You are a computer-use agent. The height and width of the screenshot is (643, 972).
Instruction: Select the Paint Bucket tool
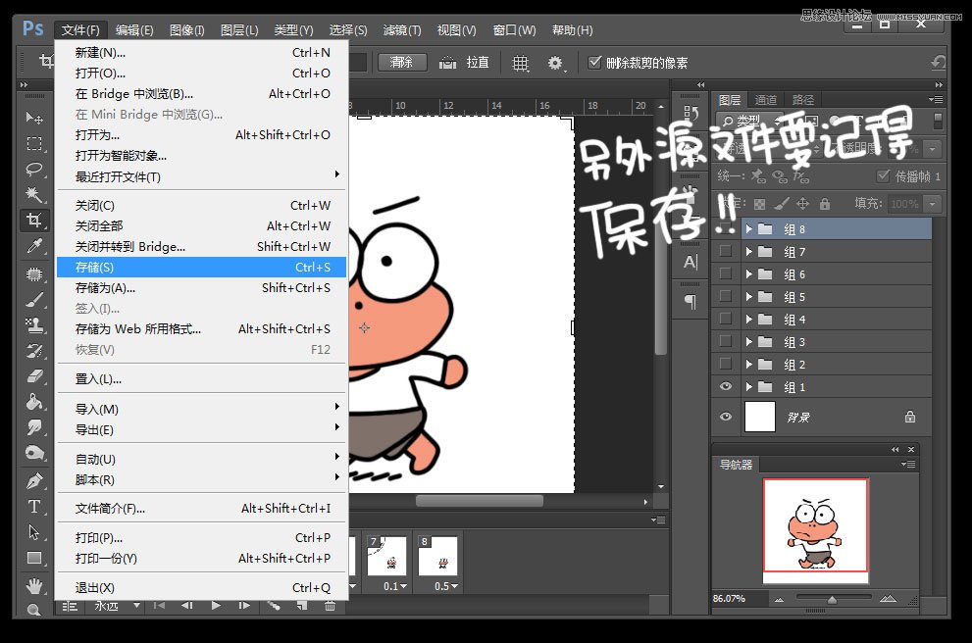(34, 402)
